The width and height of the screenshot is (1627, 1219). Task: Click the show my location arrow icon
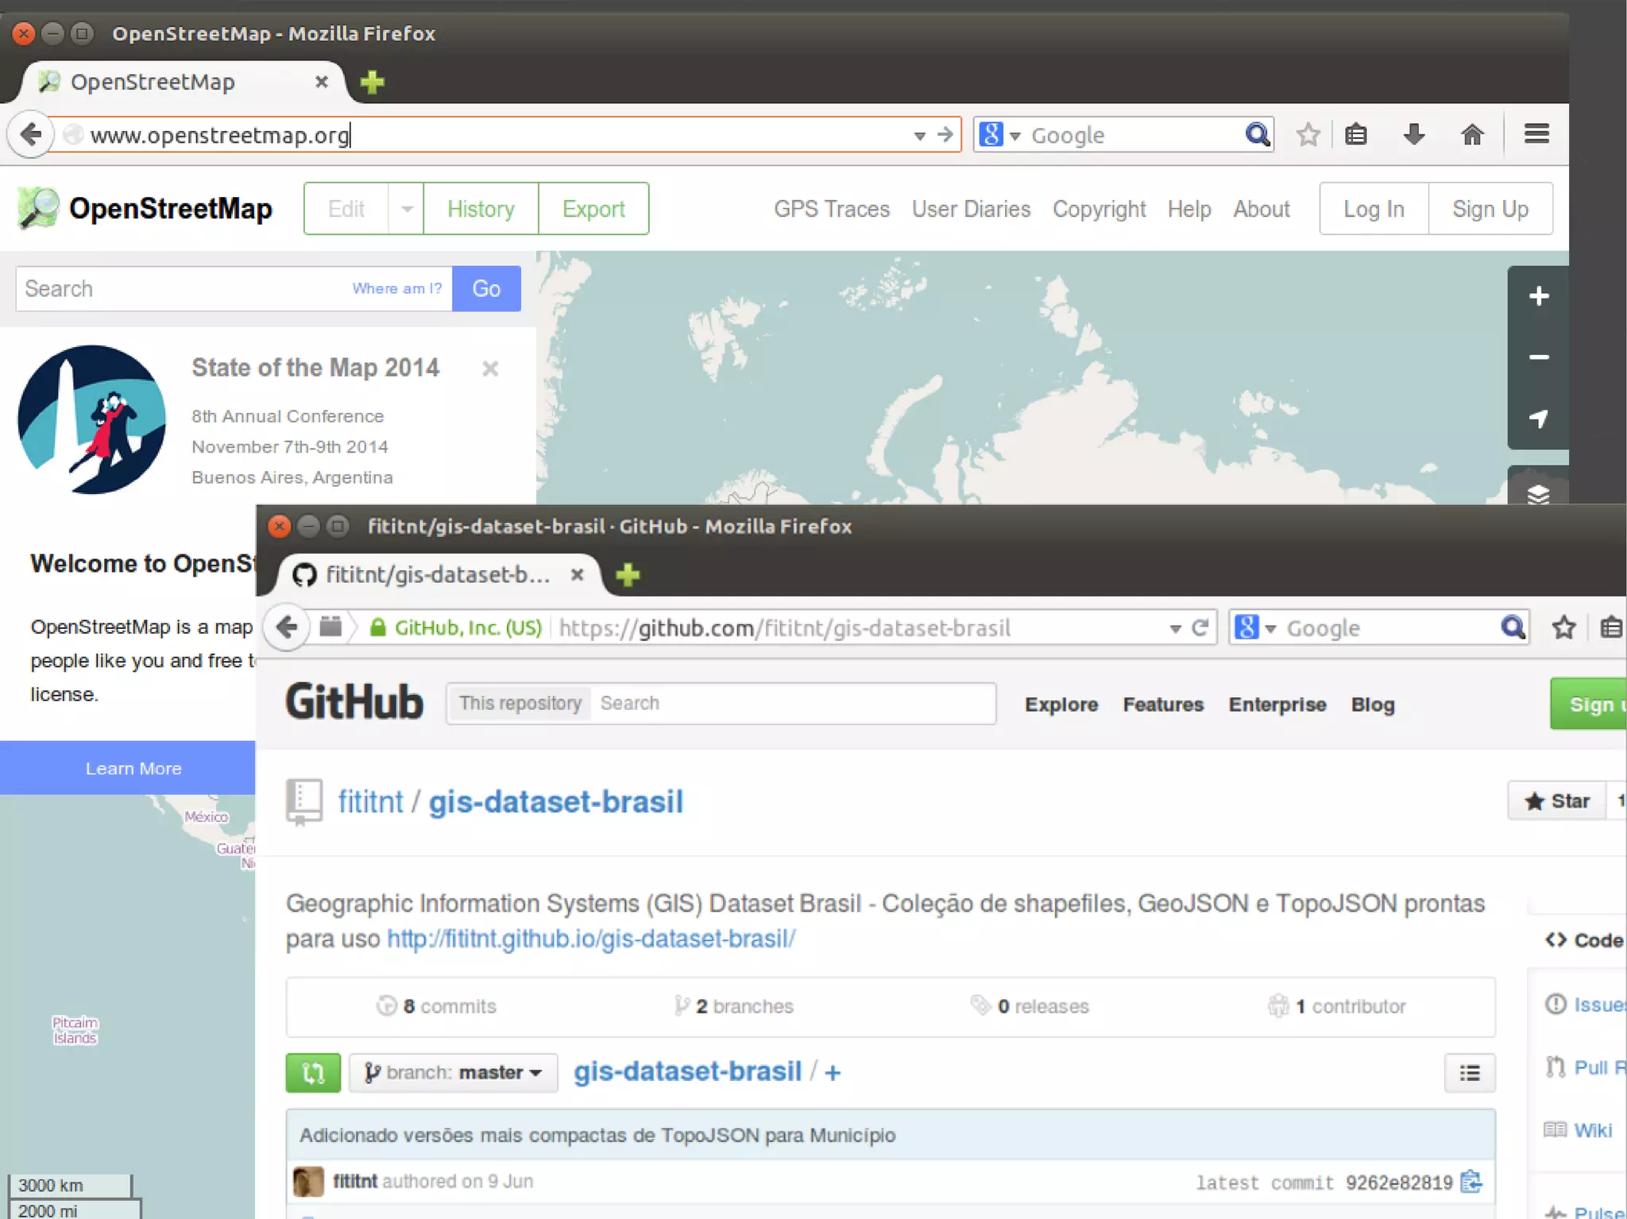pyautogui.click(x=1538, y=419)
